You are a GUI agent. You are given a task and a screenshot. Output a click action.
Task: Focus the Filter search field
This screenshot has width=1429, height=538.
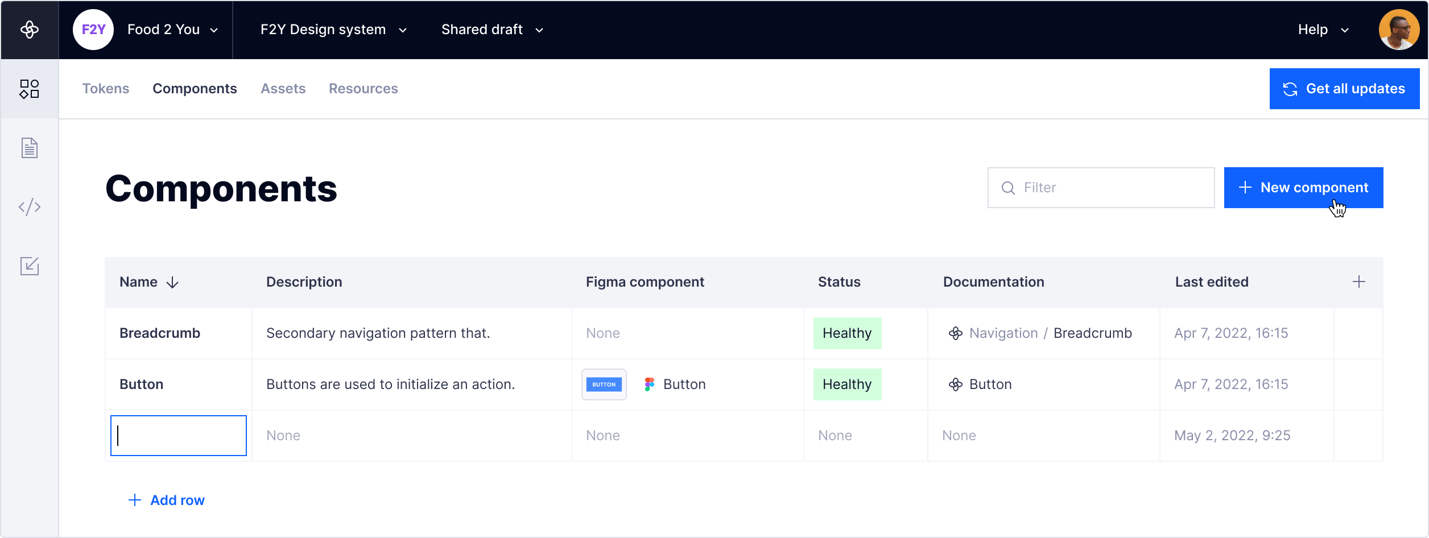(x=1101, y=188)
